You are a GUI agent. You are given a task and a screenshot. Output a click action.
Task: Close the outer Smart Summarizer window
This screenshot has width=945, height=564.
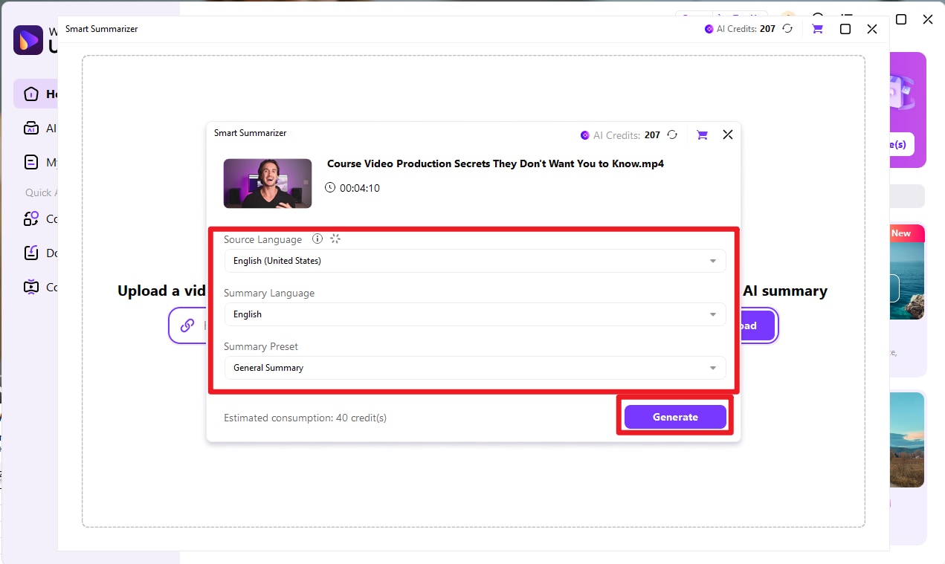tap(872, 29)
